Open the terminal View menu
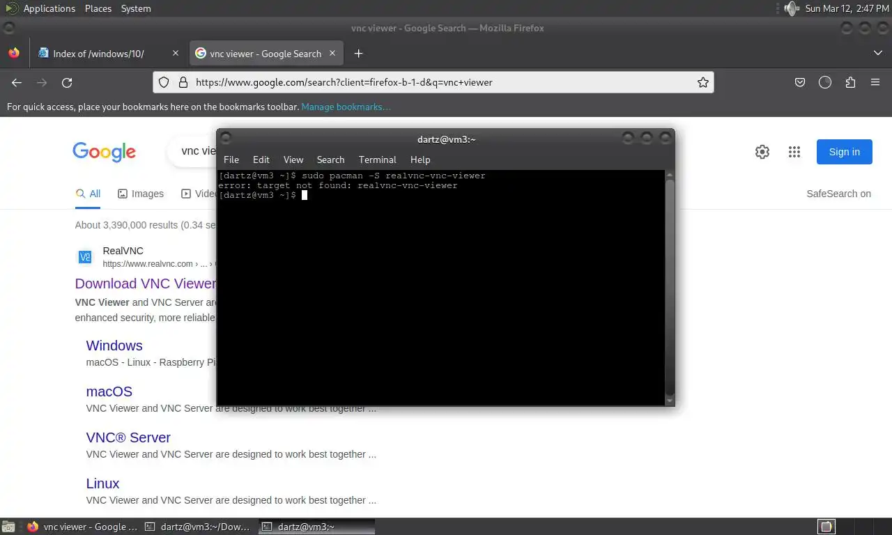This screenshot has height=535, width=892. [293, 160]
